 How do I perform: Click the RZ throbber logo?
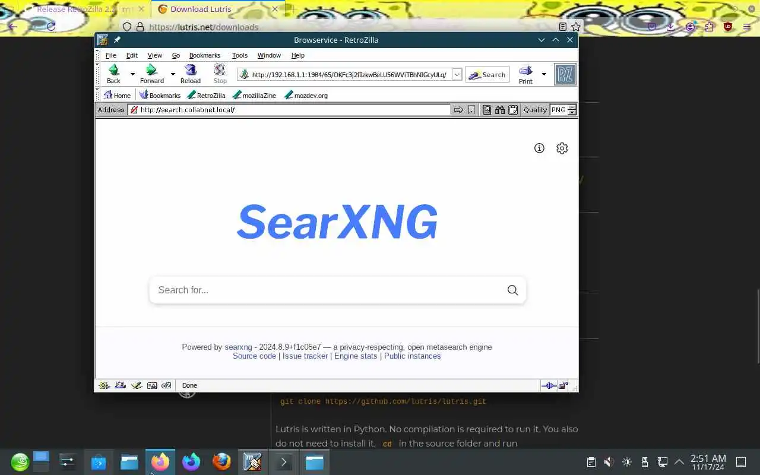[x=565, y=74]
